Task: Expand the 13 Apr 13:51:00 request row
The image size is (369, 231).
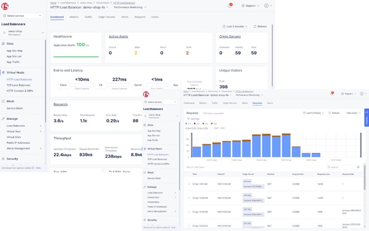Action: (189, 184)
